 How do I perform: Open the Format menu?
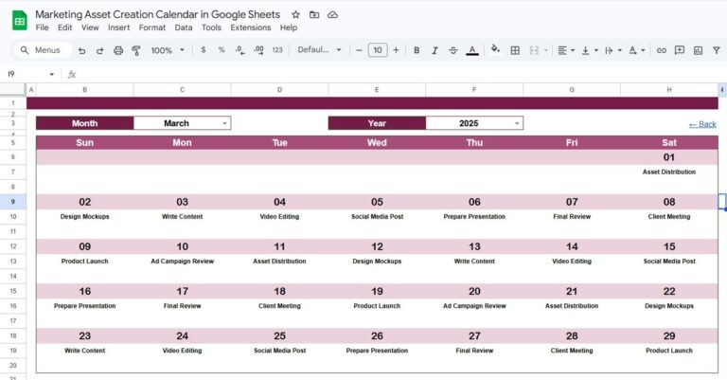[152, 27]
